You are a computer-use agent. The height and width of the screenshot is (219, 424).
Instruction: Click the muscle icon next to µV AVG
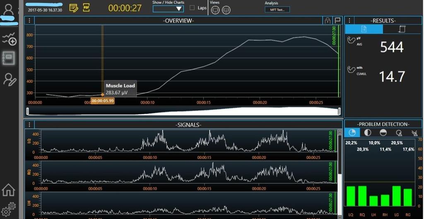point(351,40)
